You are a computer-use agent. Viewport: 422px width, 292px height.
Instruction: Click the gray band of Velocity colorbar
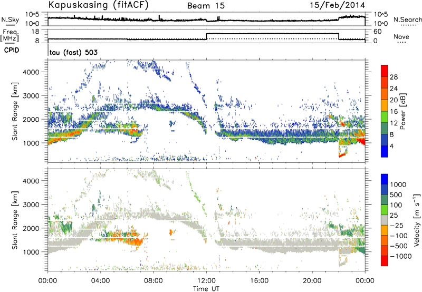tap(385, 220)
